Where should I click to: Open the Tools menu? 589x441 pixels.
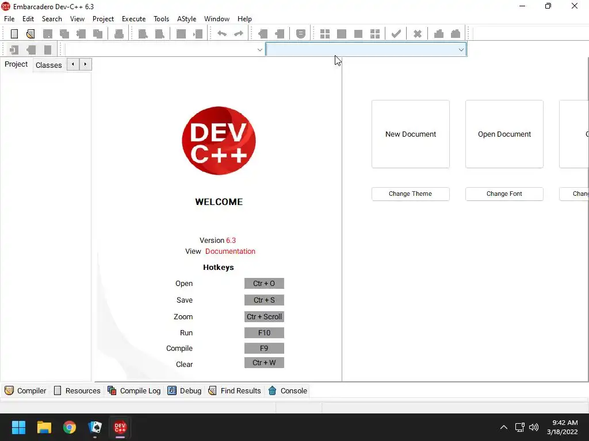point(162,19)
